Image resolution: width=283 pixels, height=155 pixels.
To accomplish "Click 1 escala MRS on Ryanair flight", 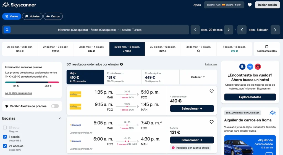I will point(127,128).
